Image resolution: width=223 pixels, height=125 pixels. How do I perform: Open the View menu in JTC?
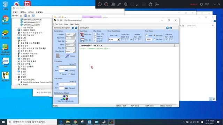pos(66,24)
